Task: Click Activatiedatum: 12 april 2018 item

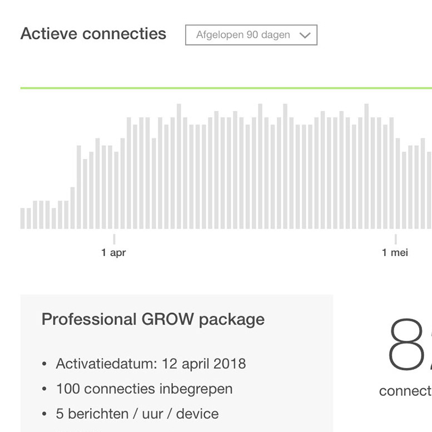Action: [151, 364]
